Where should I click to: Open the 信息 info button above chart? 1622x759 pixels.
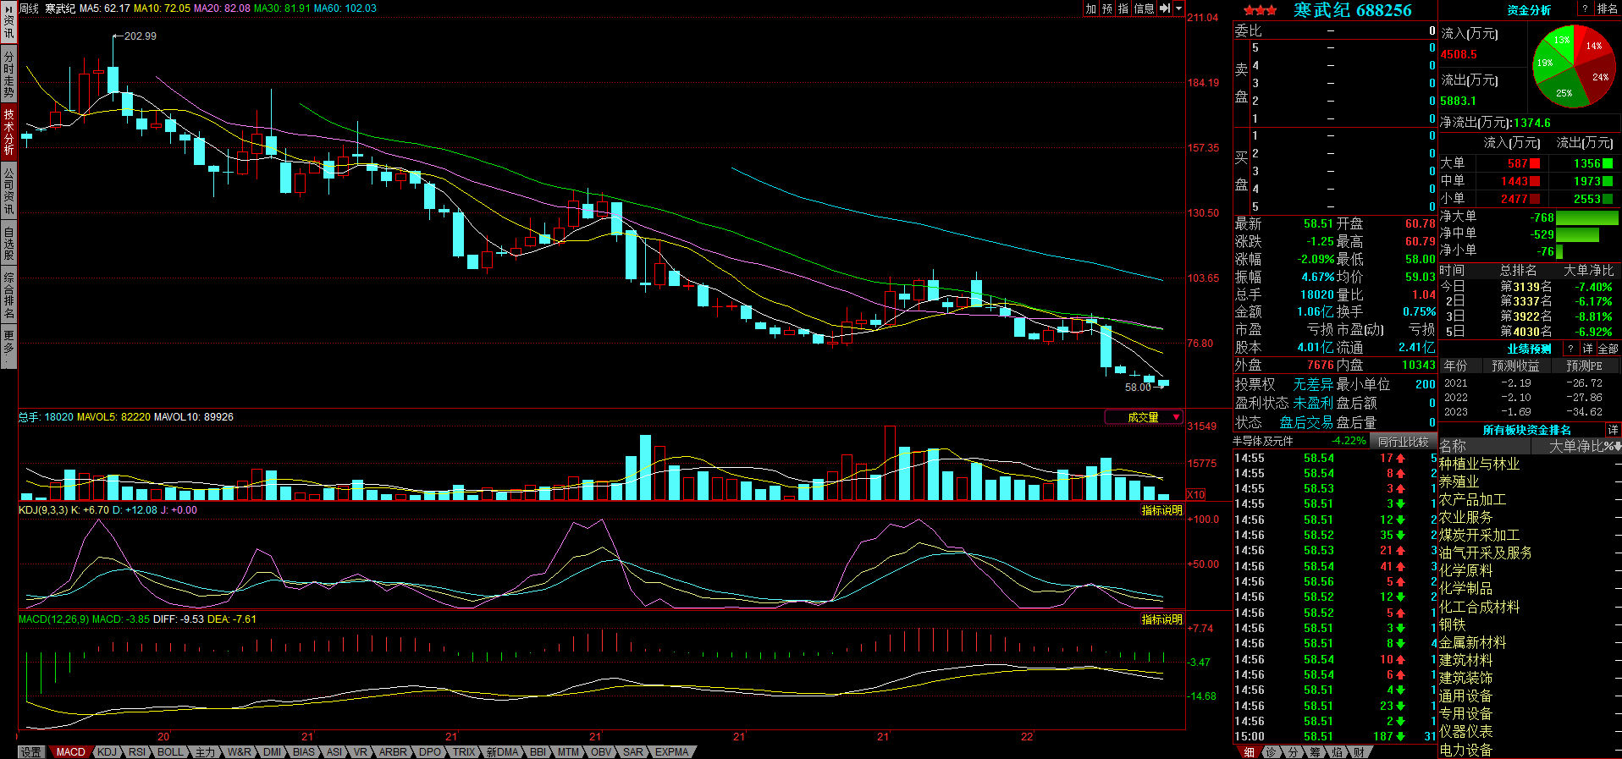pyautogui.click(x=1144, y=8)
